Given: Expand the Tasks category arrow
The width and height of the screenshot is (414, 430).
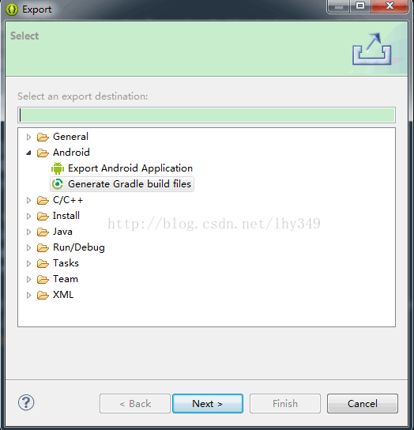Looking at the screenshot, I should (x=28, y=263).
